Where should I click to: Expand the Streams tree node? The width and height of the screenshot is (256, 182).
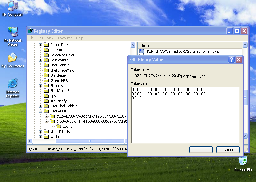point(41,86)
